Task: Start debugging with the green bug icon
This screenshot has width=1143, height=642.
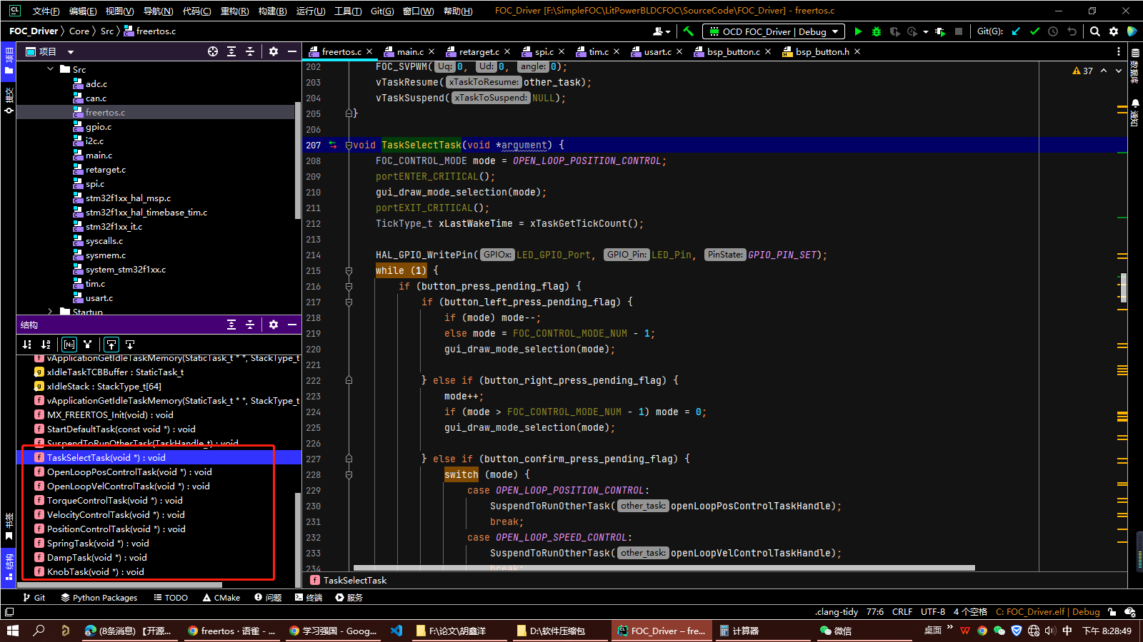Action: click(877, 31)
